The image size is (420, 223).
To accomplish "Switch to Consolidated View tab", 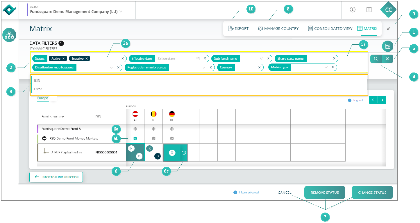I will point(330,29).
